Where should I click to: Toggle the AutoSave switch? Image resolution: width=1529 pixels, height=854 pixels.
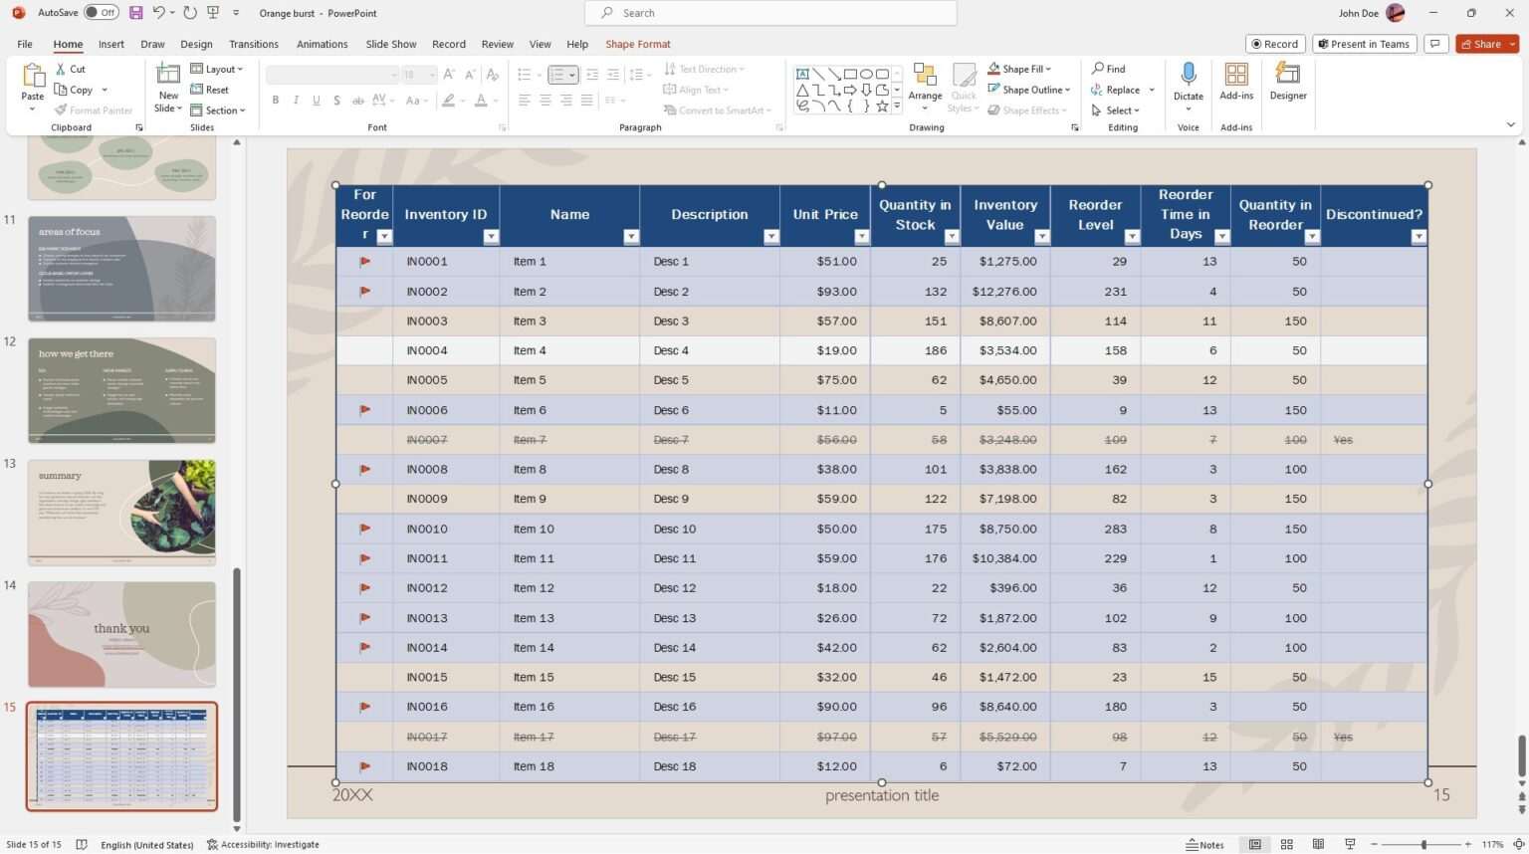click(x=102, y=13)
